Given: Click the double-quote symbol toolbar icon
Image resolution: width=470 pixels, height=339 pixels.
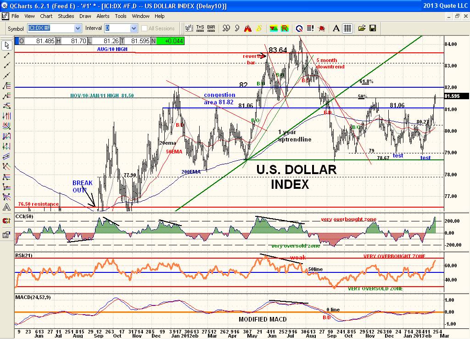Looking at the screenshot, I should pos(226,28).
